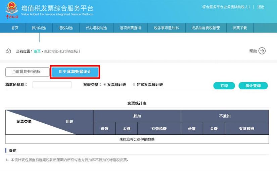Click the 退出 logout link

point(261,7)
